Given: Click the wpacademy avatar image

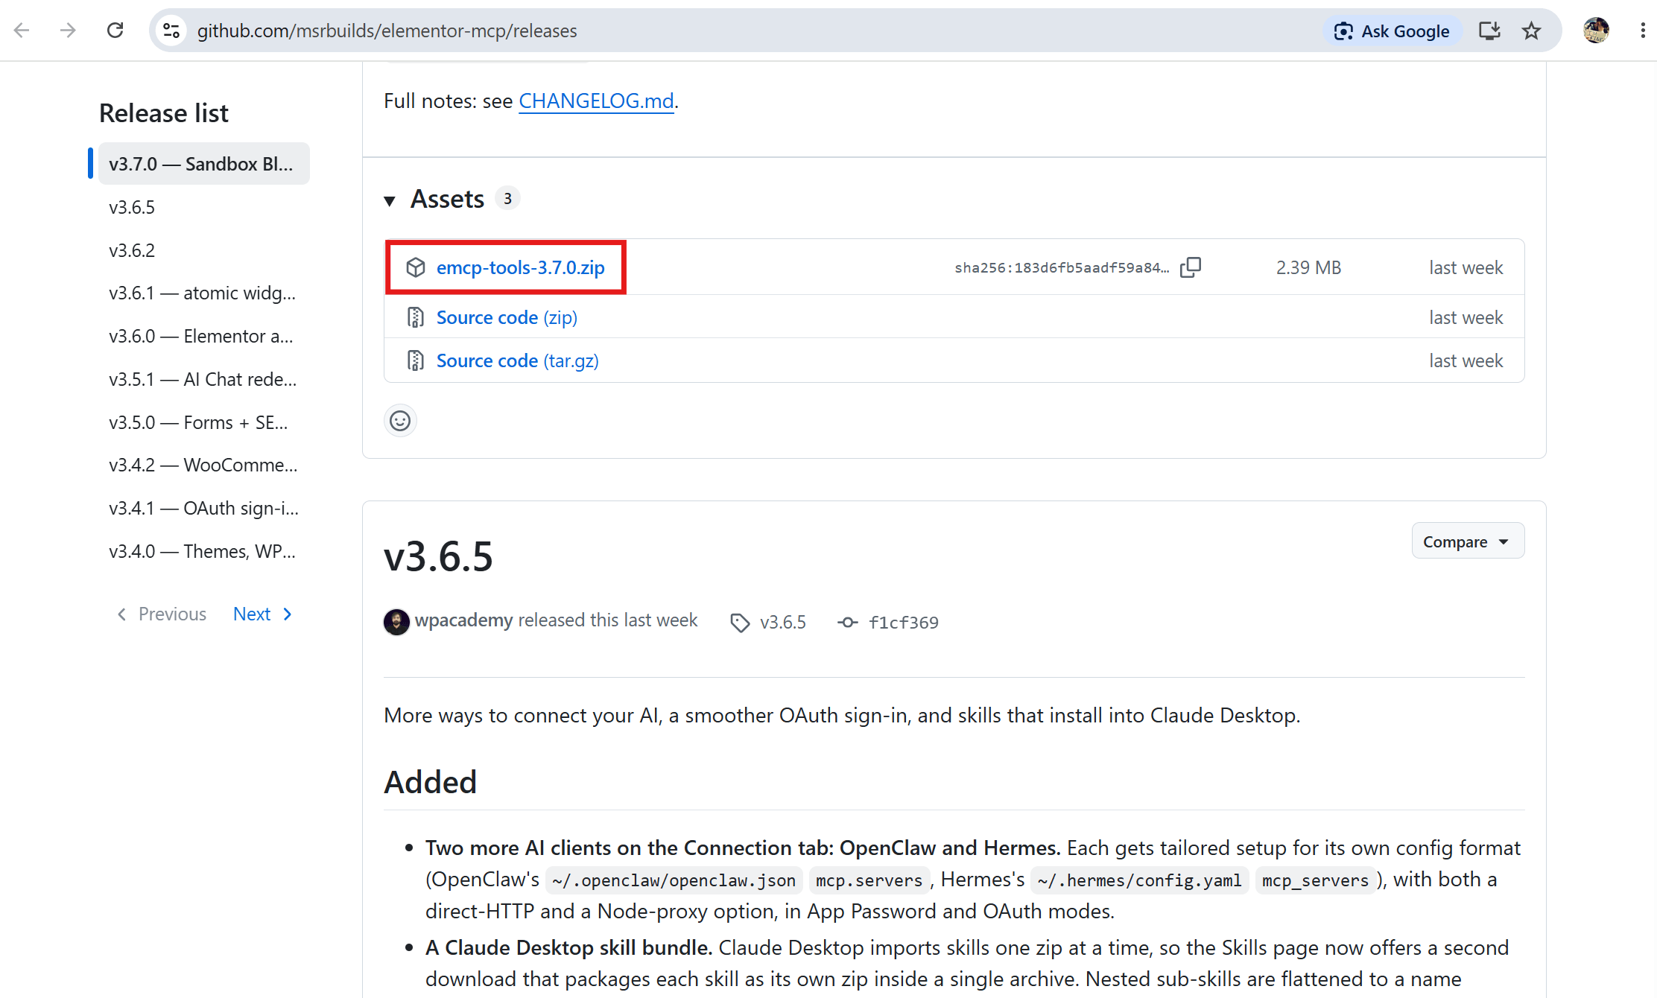Looking at the screenshot, I should pos(396,622).
